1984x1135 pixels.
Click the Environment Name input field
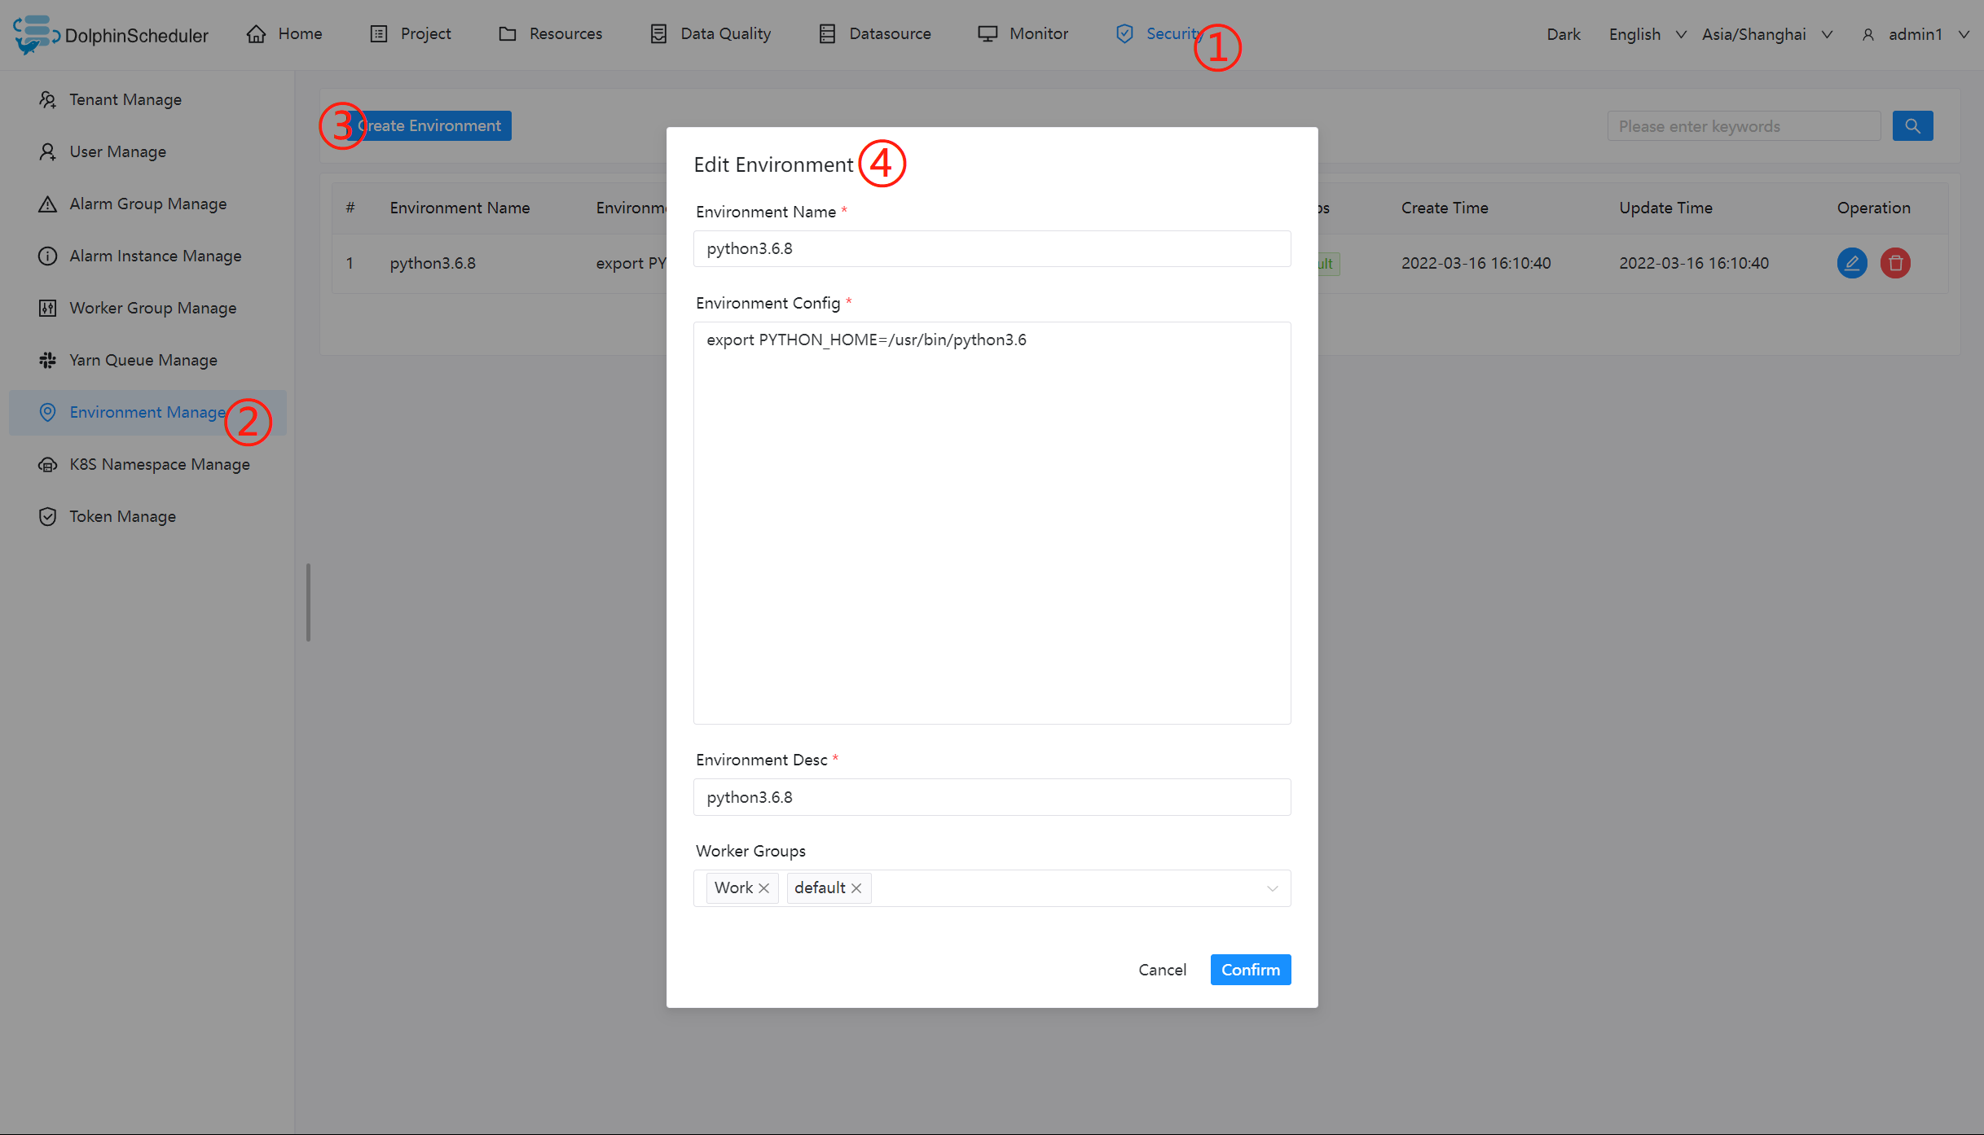991,248
